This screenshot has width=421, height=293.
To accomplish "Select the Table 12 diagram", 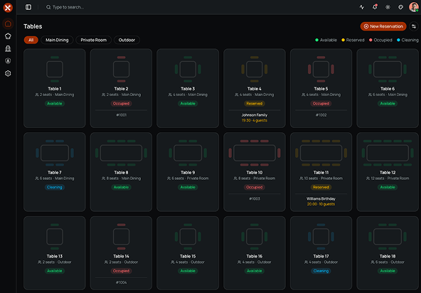I will [388, 153].
